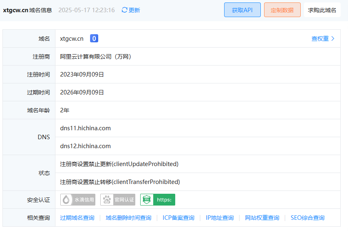Open 网站权重查询 link
The width and height of the screenshot is (348, 232).
click(262, 218)
